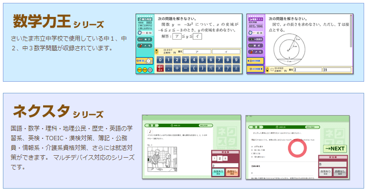Click the メモ pencil button in purple sidebar
This screenshot has width=368, height=192.
pyautogui.click(x=256, y=52)
